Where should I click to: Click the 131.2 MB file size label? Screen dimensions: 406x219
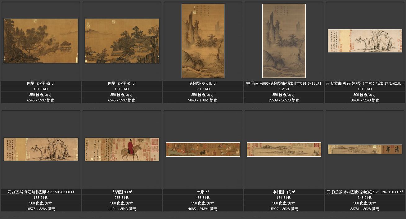coord(365,89)
